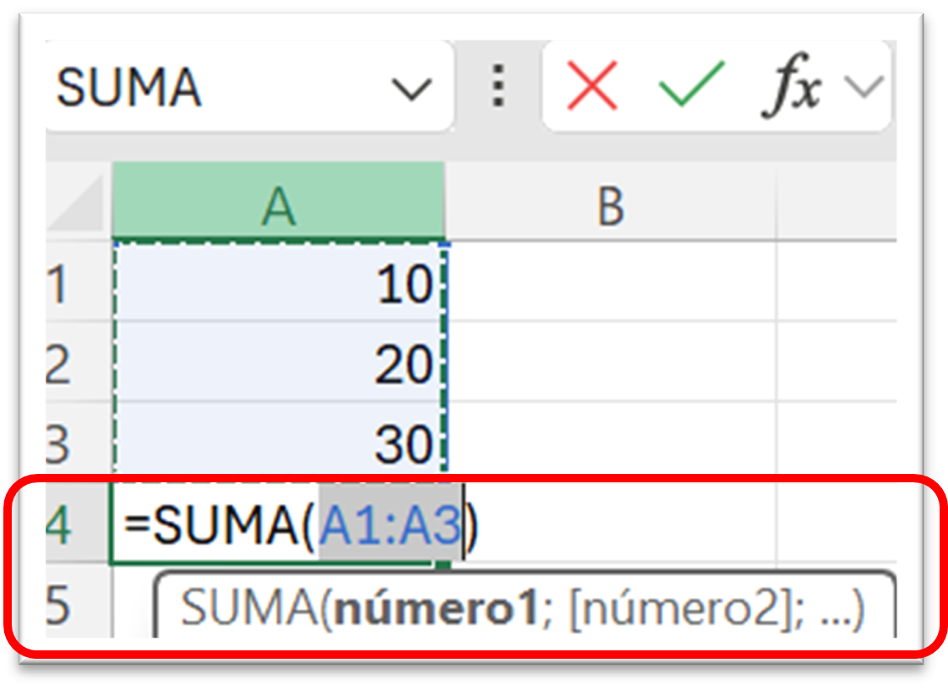Image resolution: width=948 pixels, height=689 pixels.
Task: Click cell A1 containing 10
Action: pos(277,285)
